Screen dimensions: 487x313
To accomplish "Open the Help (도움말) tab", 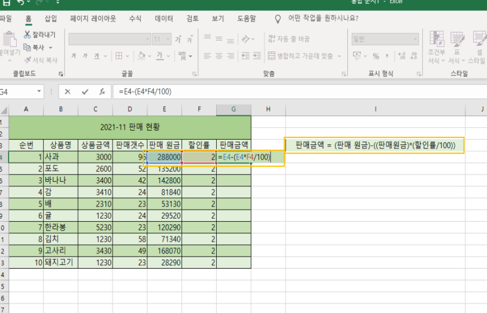I will (x=246, y=19).
